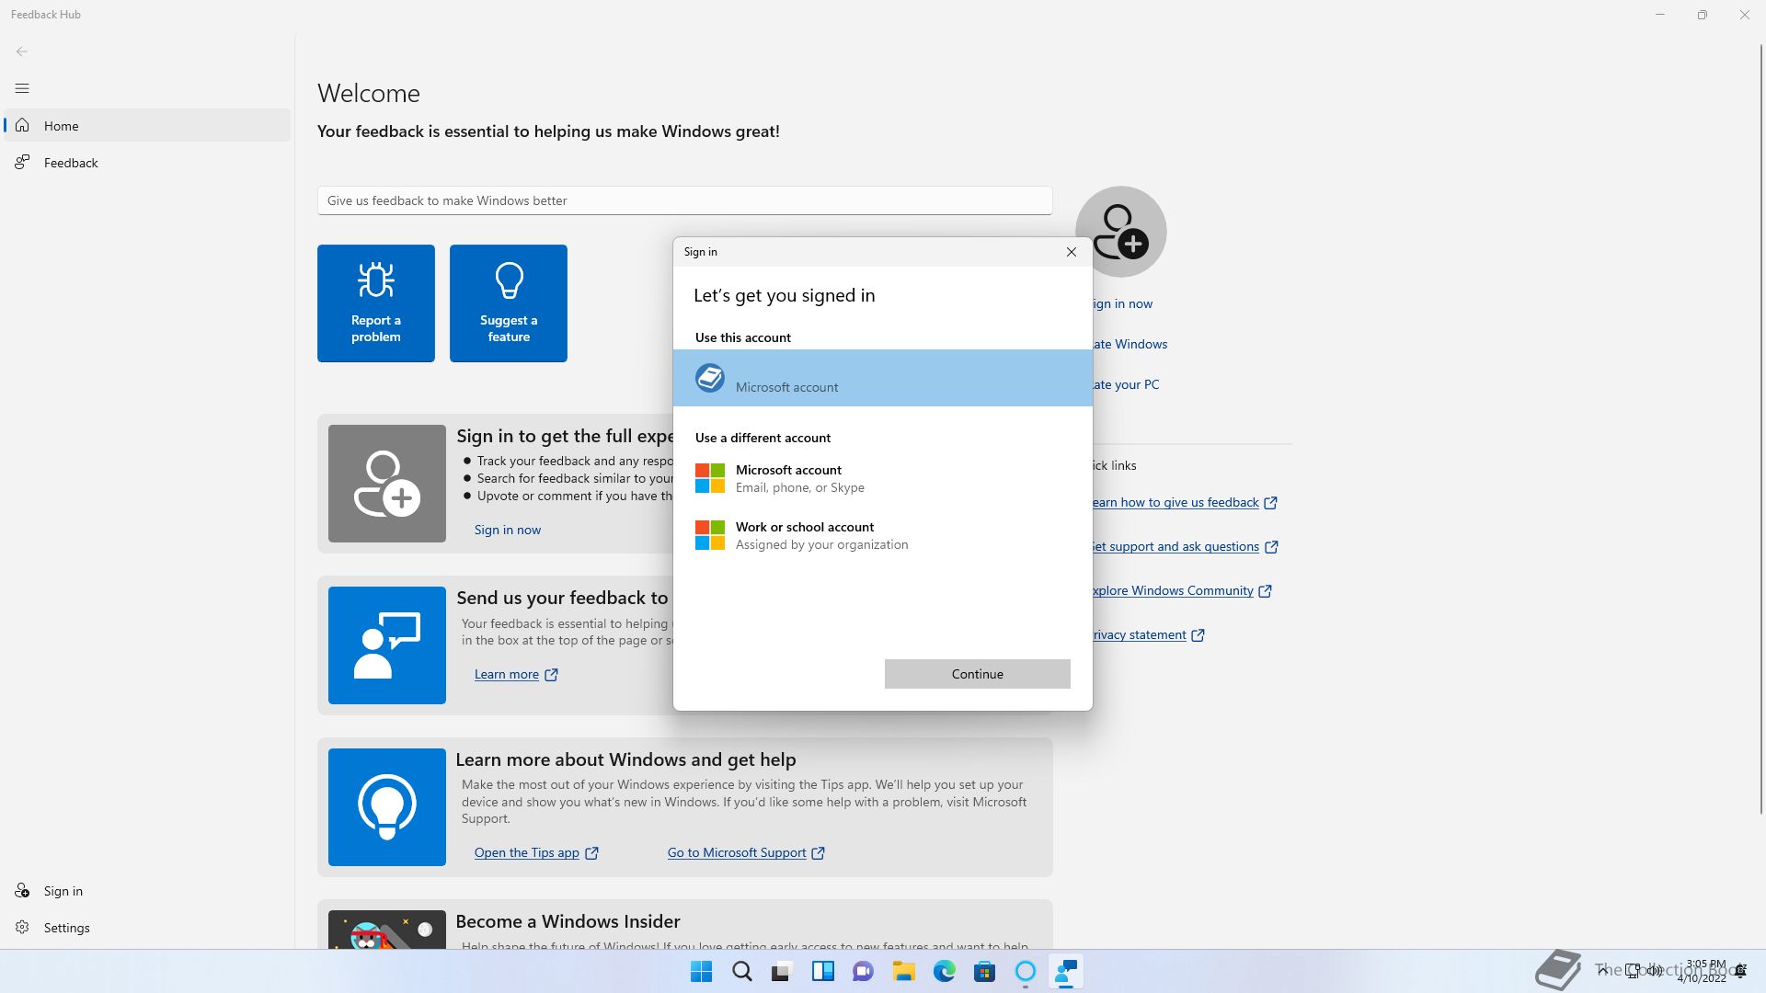Image resolution: width=1766 pixels, height=993 pixels.
Task: Click the feedback search input field
Action: tap(684, 200)
